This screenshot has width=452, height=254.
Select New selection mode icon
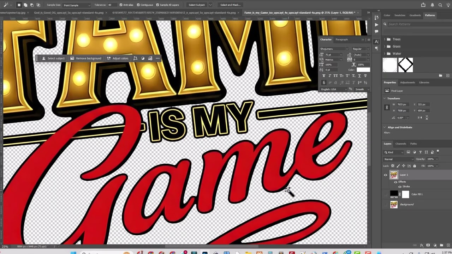(x=19, y=5)
